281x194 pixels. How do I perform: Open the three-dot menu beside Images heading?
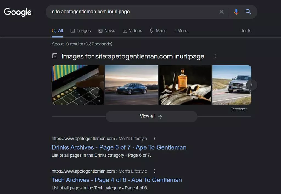(x=215, y=56)
